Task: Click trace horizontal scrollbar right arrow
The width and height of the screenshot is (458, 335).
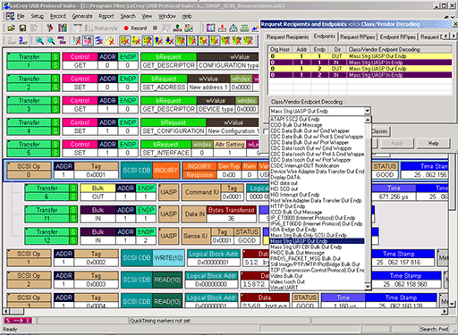Action: [x=445, y=312]
